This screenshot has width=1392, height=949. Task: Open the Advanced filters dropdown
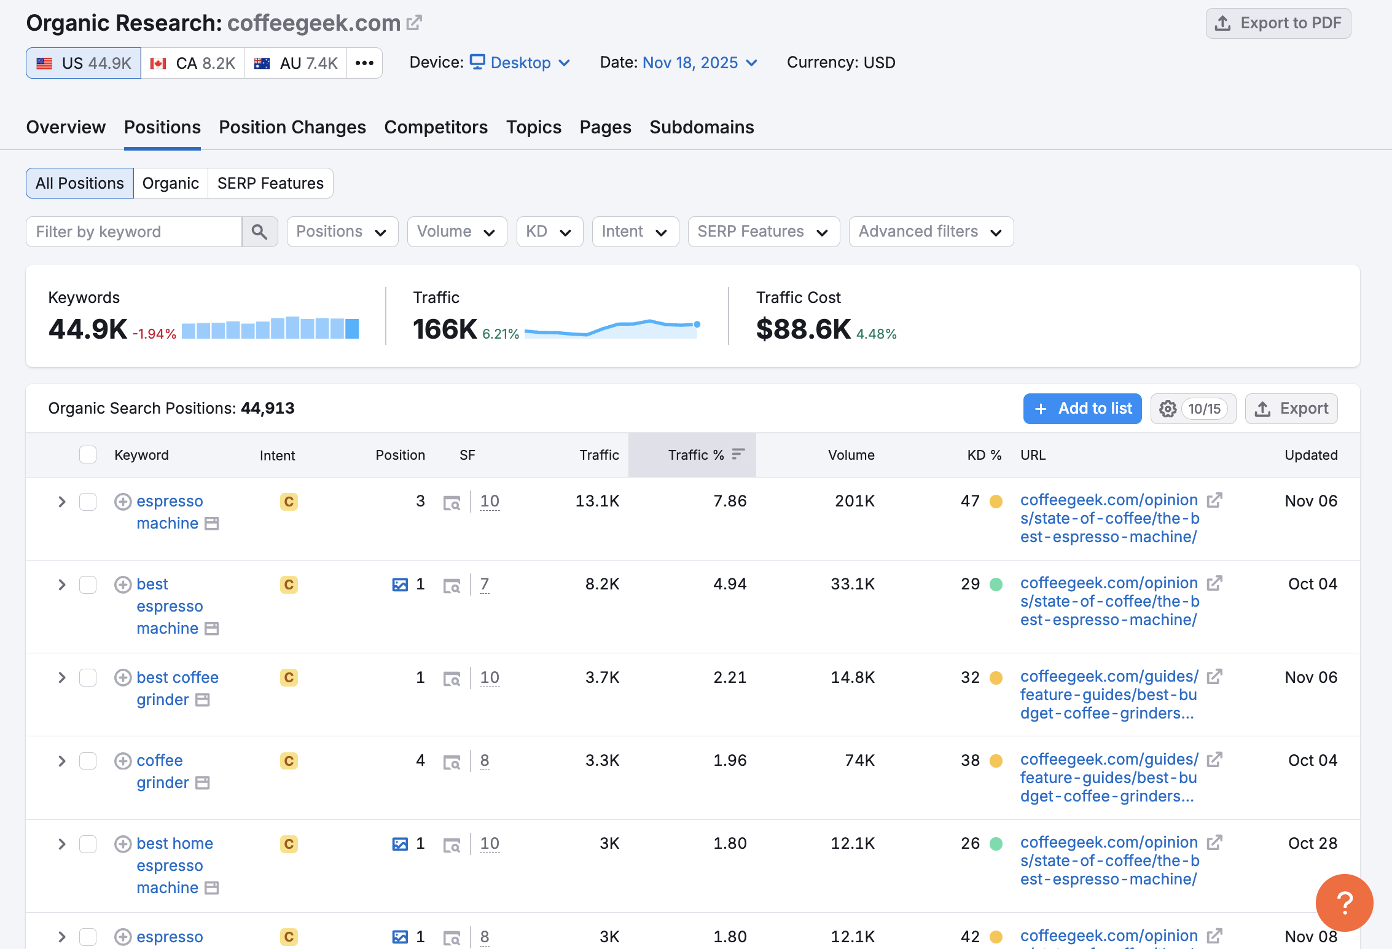[931, 232]
